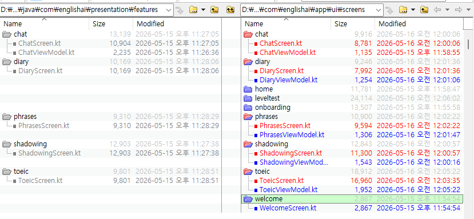
Task: Open the back history dropdown arrow
Action: pos(447,10)
